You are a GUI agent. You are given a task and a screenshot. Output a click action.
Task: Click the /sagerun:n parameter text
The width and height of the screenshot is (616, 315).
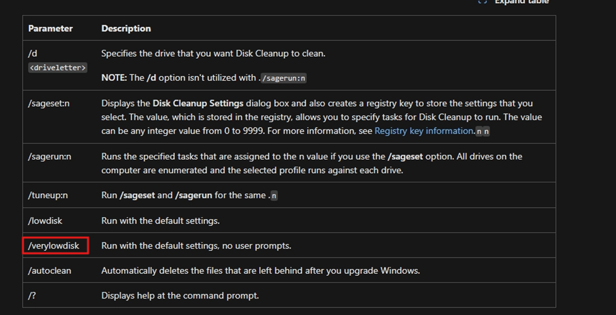click(49, 157)
